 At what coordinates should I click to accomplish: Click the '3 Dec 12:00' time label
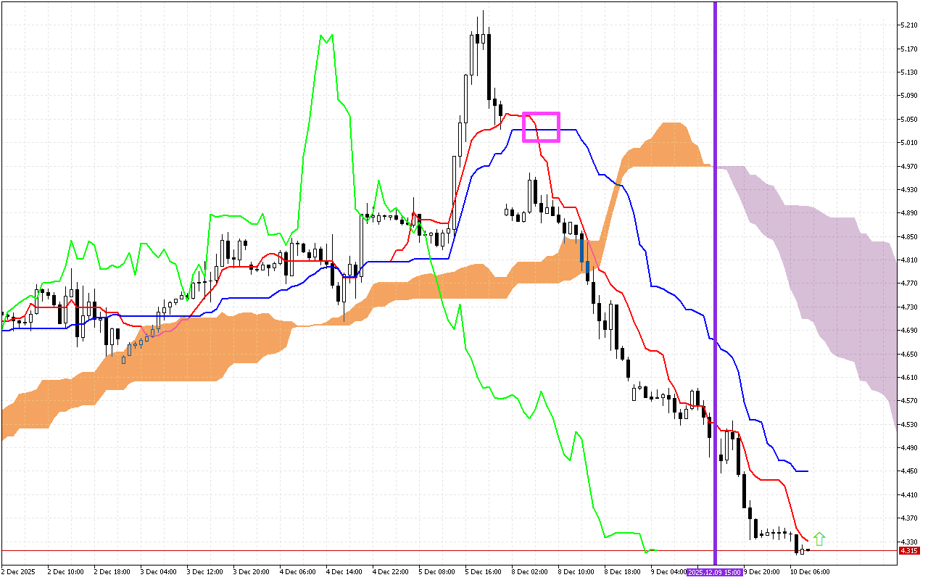(204, 572)
